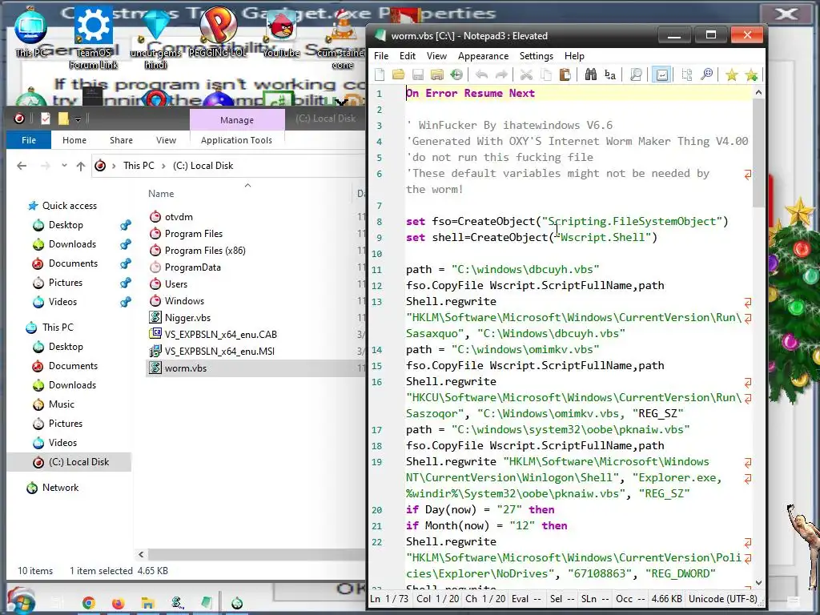This screenshot has width=820, height=615.
Task: Click the Paste clipboard icon
Action: point(565,74)
